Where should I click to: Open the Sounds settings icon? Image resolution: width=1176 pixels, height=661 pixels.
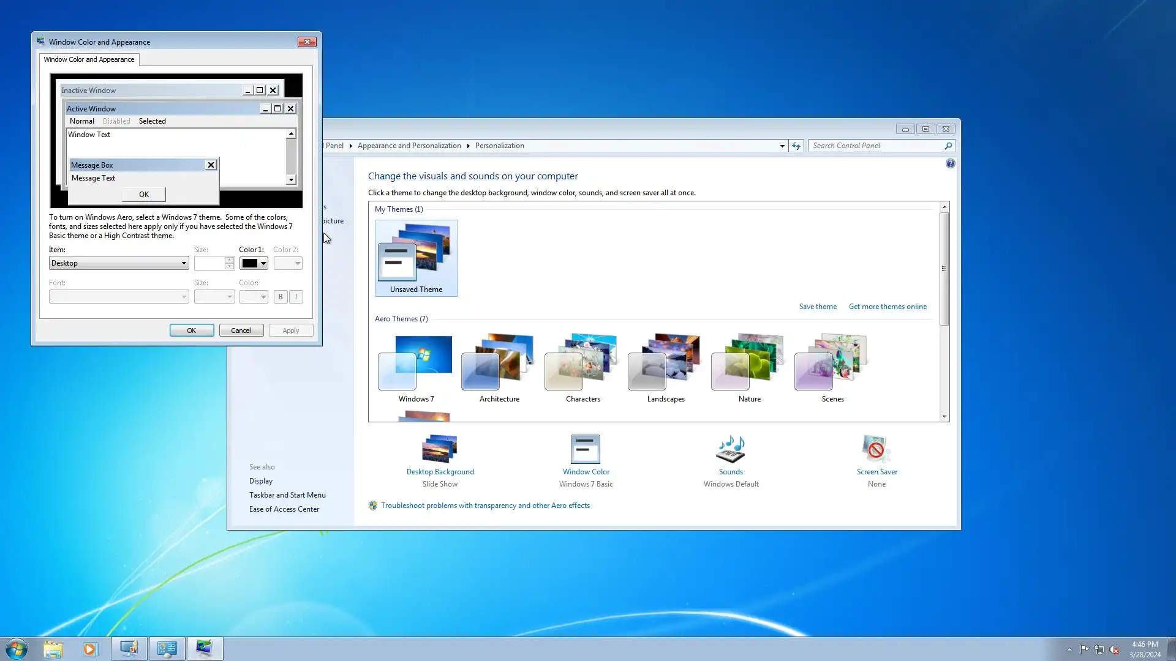(x=731, y=450)
